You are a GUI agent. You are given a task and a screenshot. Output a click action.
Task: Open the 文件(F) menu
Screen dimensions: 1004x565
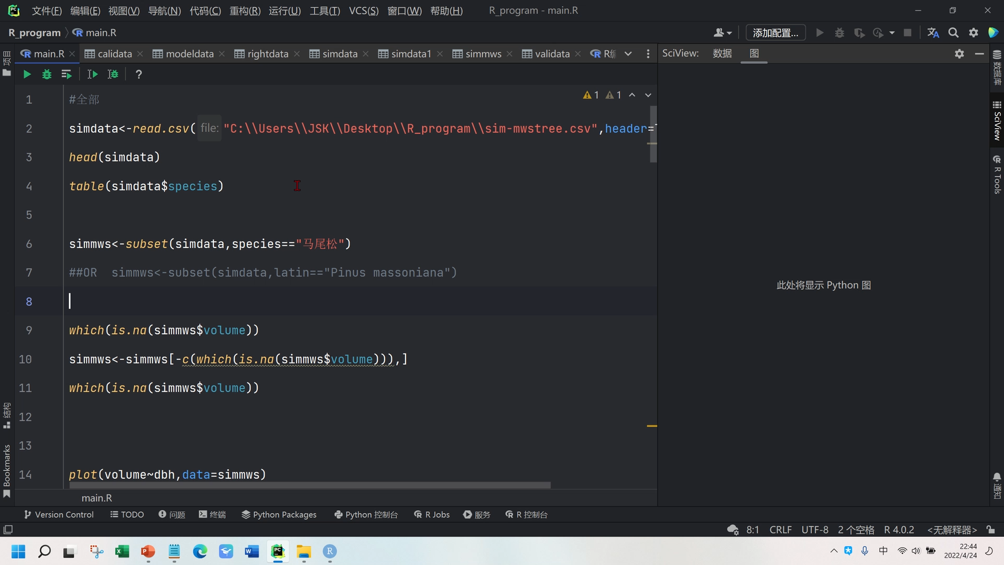[47, 10]
